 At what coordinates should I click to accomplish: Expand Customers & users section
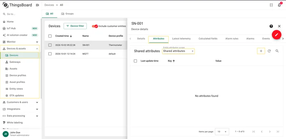[21, 102]
